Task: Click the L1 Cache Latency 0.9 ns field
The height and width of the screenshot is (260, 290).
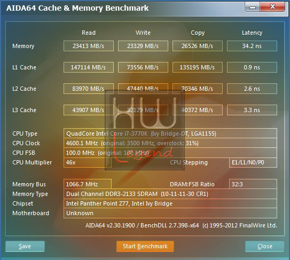Action: click(252, 67)
